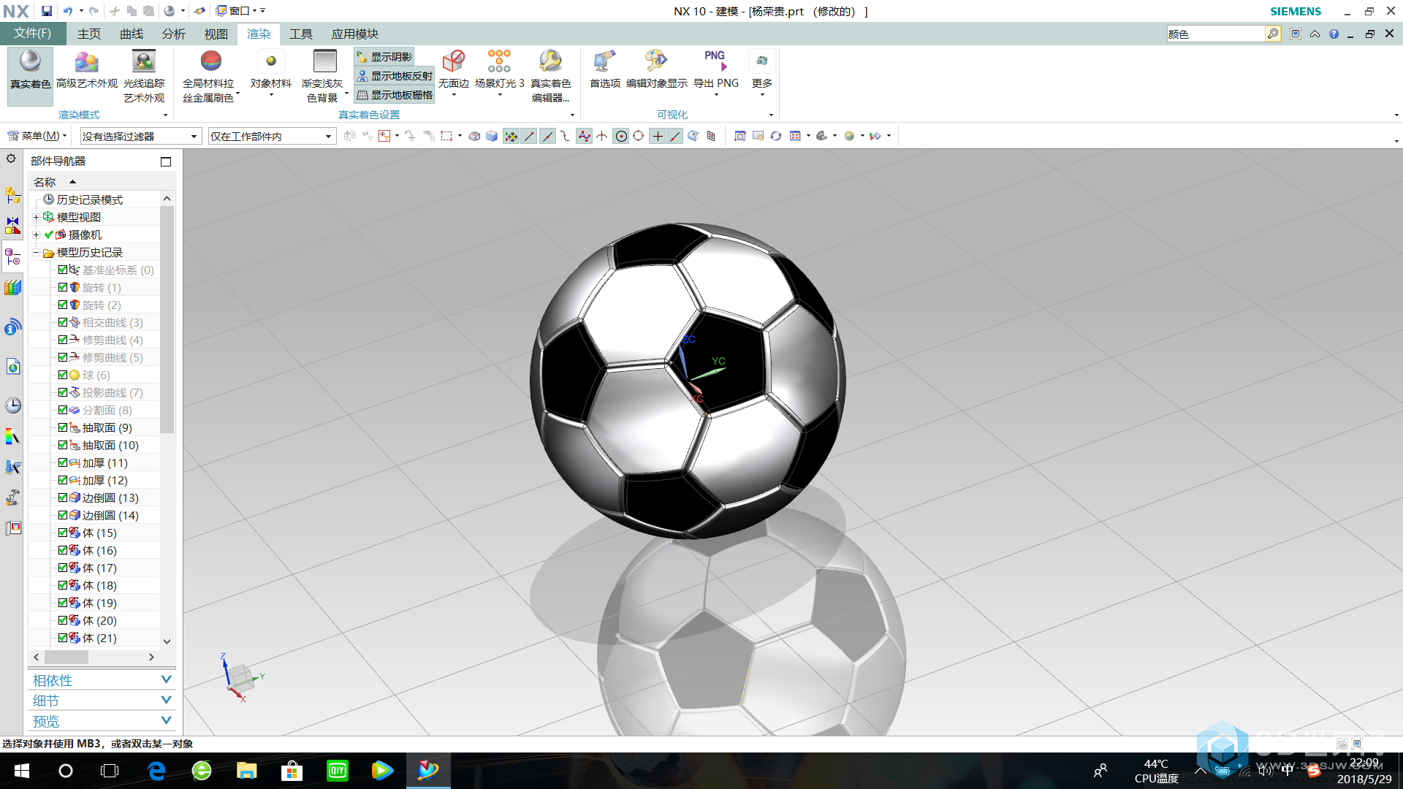Select 分割面 (8) feature

click(107, 410)
